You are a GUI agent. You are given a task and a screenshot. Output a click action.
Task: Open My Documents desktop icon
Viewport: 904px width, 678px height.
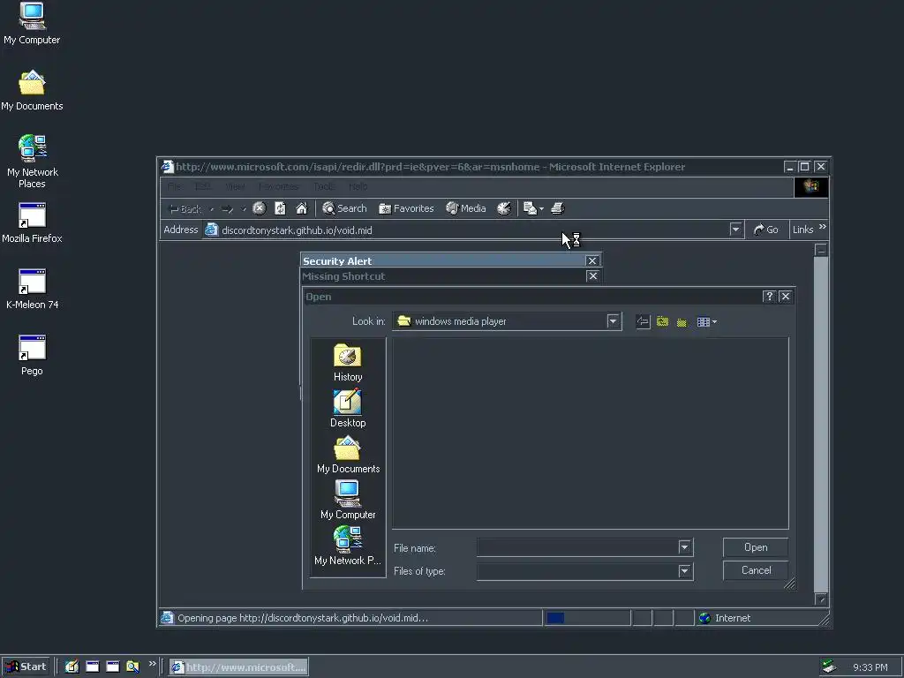[32, 90]
